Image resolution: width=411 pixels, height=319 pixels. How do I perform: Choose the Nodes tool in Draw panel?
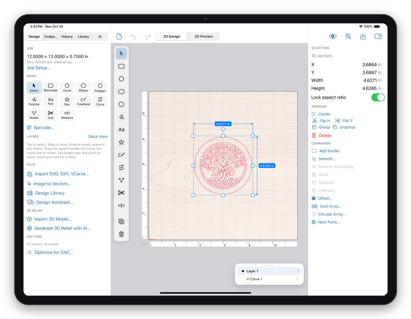[x=34, y=115]
